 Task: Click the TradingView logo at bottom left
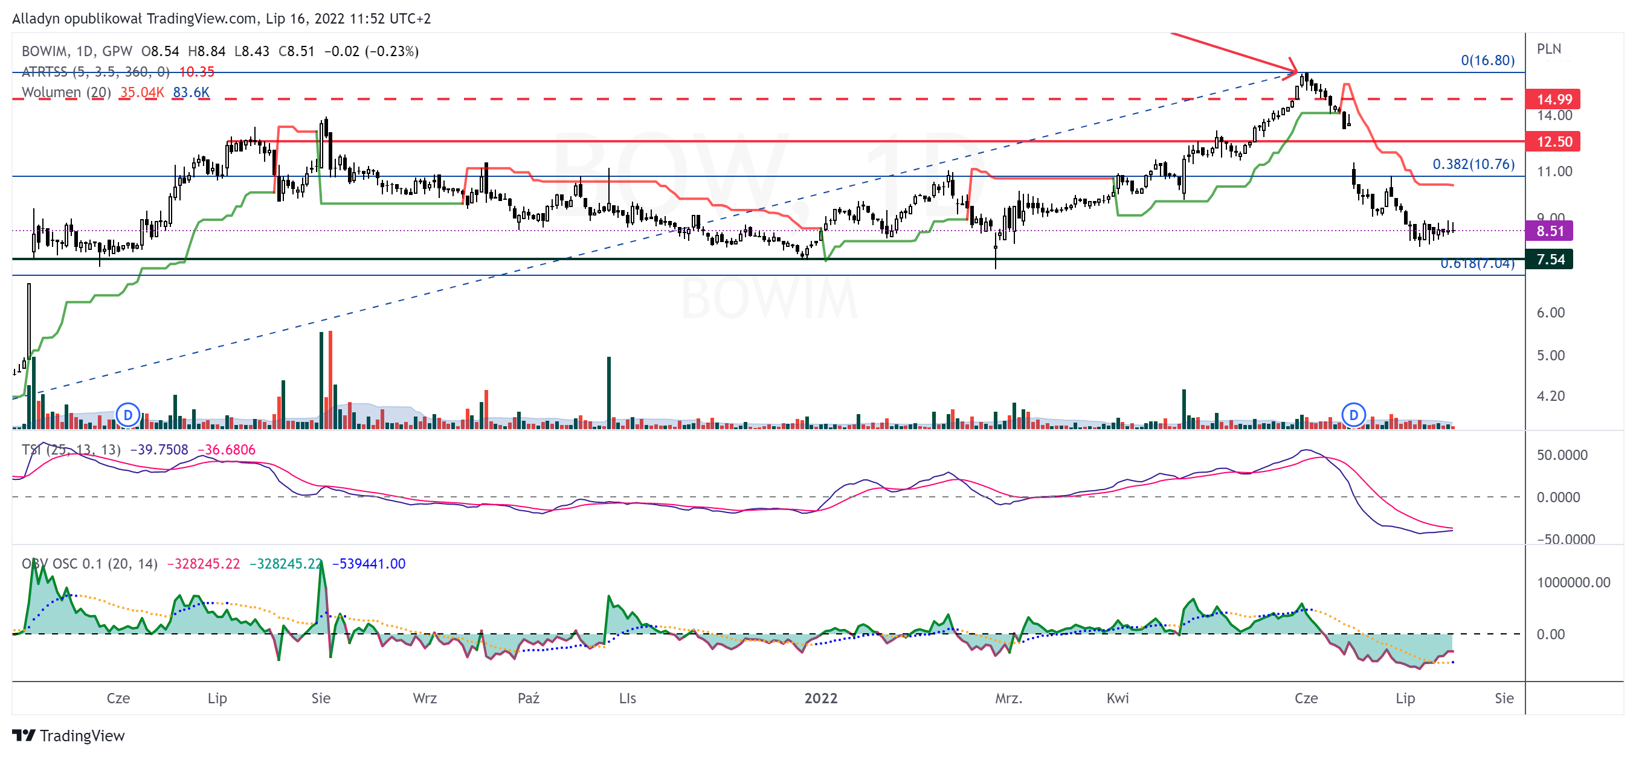[69, 735]
